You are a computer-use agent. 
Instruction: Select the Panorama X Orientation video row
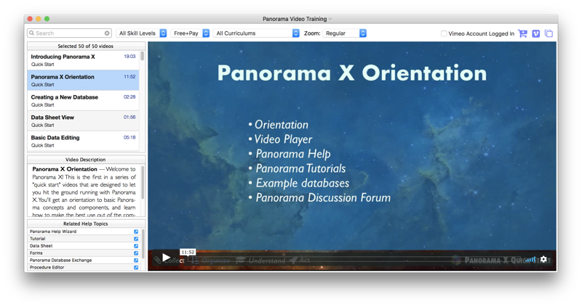coord(83,81)
